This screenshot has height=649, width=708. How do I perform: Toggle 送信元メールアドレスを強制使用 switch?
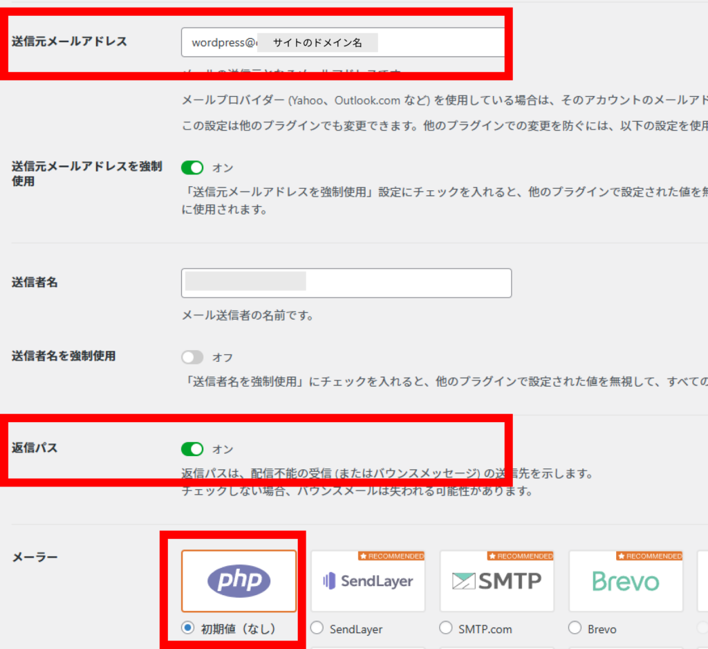tap(192, 167)
